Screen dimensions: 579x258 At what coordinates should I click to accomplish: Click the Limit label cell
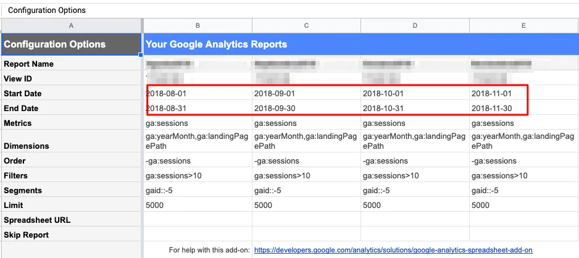click(x=71, y=204)
